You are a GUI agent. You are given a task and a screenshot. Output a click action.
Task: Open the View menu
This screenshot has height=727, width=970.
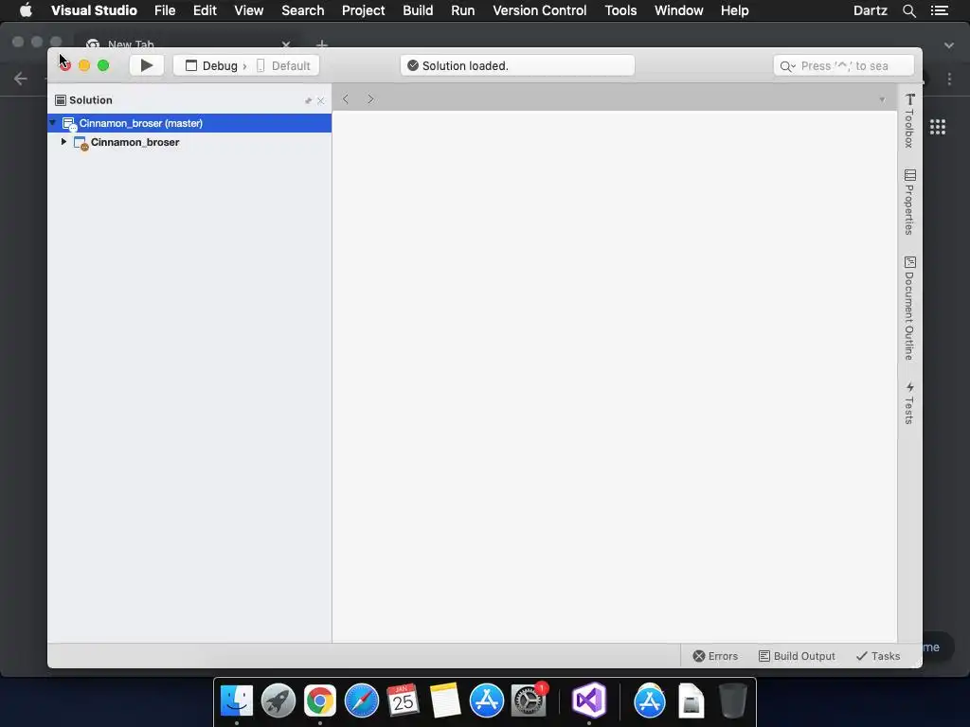[x=249, y=10]
